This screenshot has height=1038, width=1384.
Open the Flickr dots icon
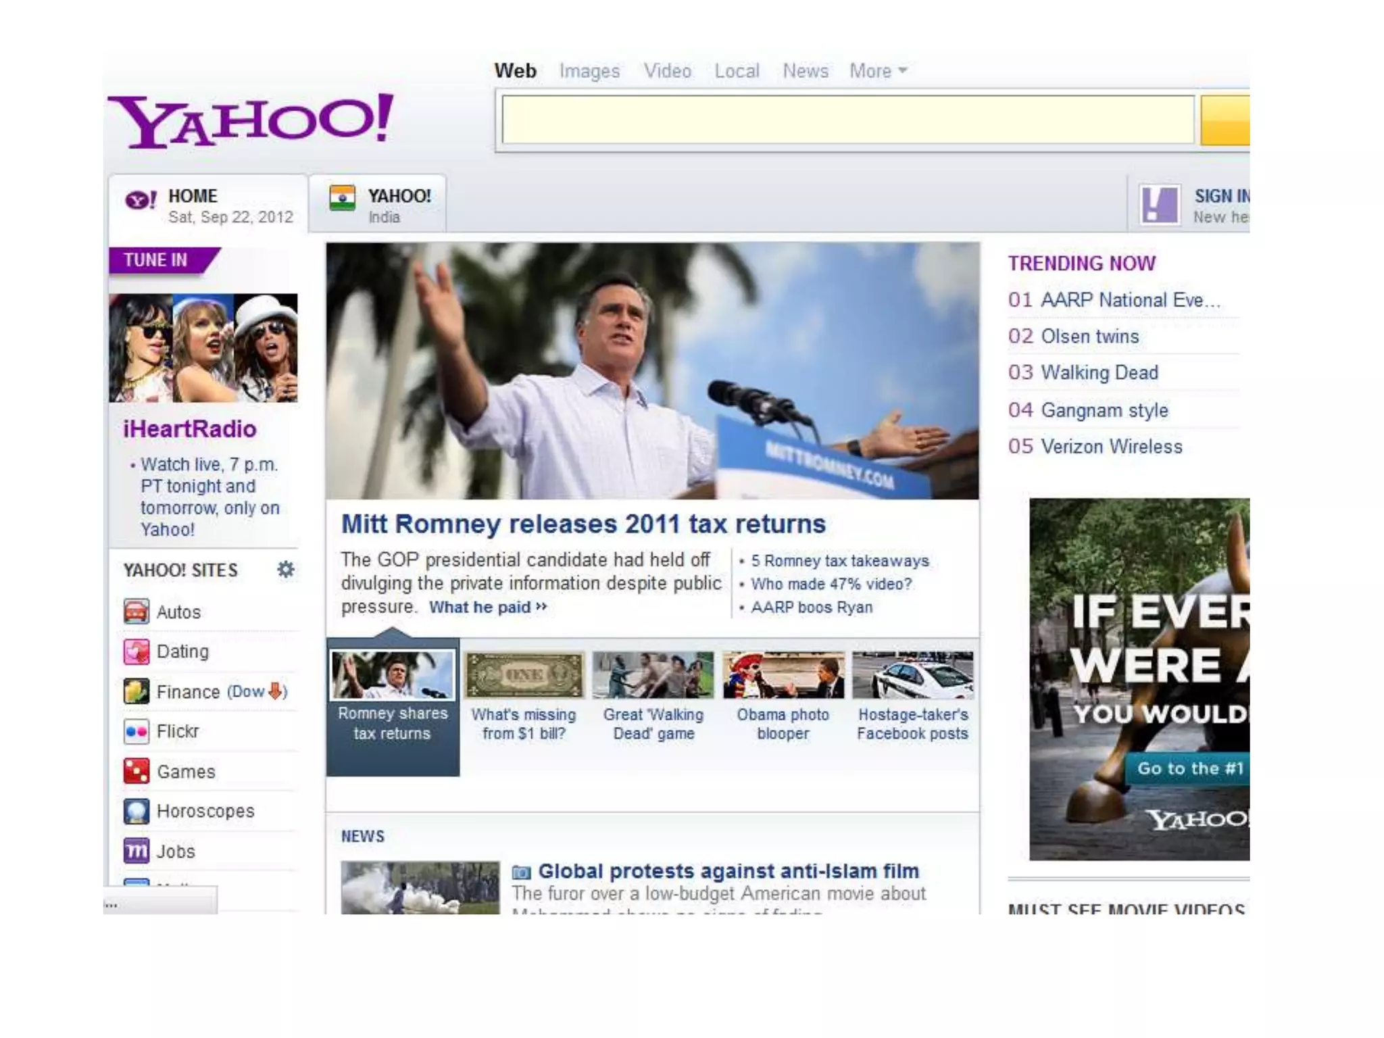pos(136,731)
